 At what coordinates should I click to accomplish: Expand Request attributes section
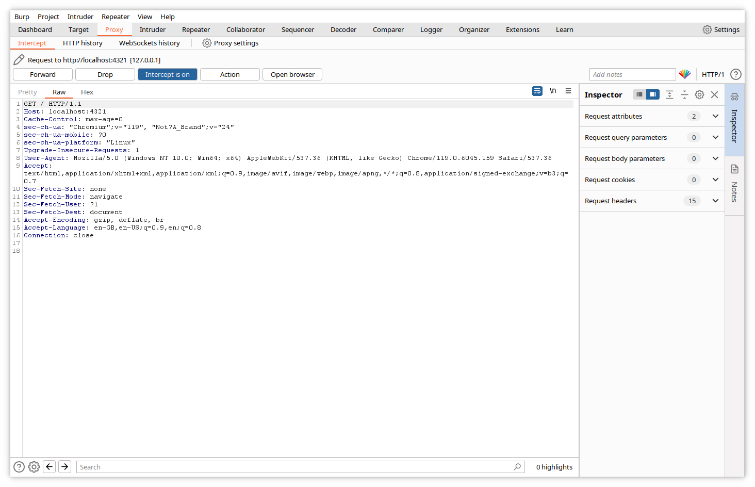tap(715, 117)
